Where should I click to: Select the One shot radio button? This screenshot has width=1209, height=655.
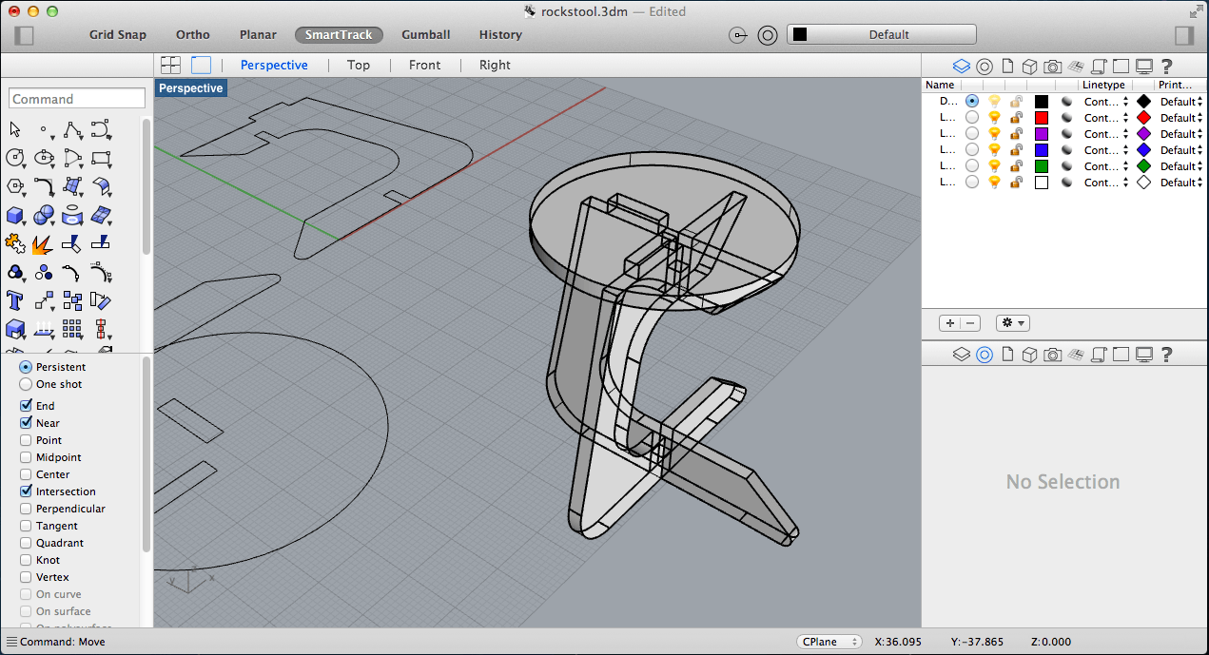click(26, 384)
